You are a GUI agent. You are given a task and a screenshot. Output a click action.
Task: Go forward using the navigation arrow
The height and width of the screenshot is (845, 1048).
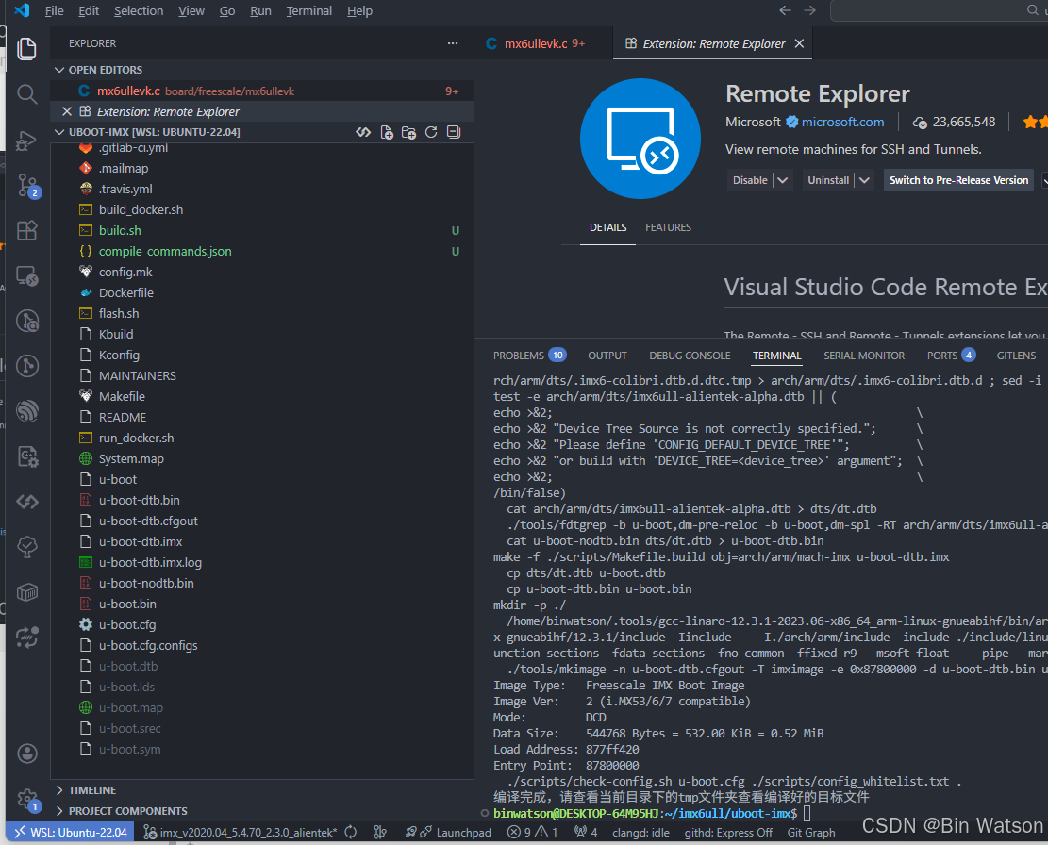pos(810,10)
